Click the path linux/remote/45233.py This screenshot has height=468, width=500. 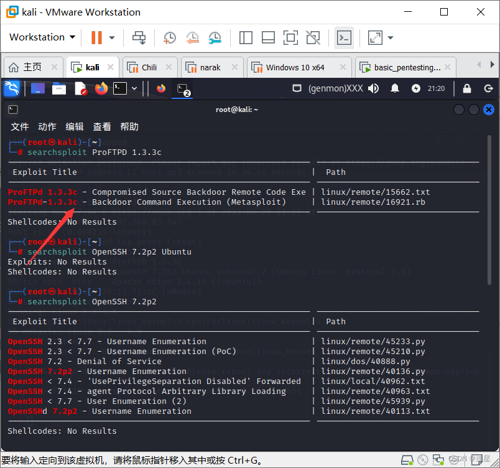tap(373, 341)
